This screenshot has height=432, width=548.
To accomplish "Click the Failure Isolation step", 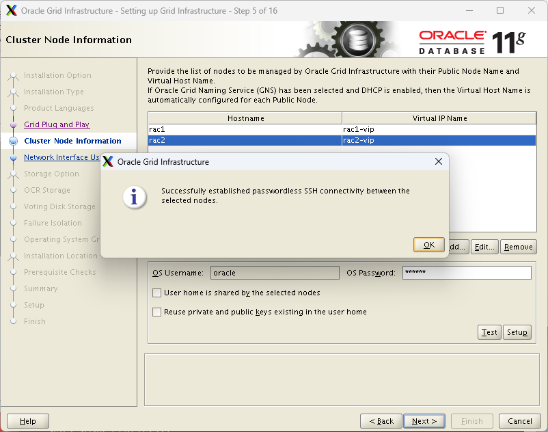I will coord(53,223).
